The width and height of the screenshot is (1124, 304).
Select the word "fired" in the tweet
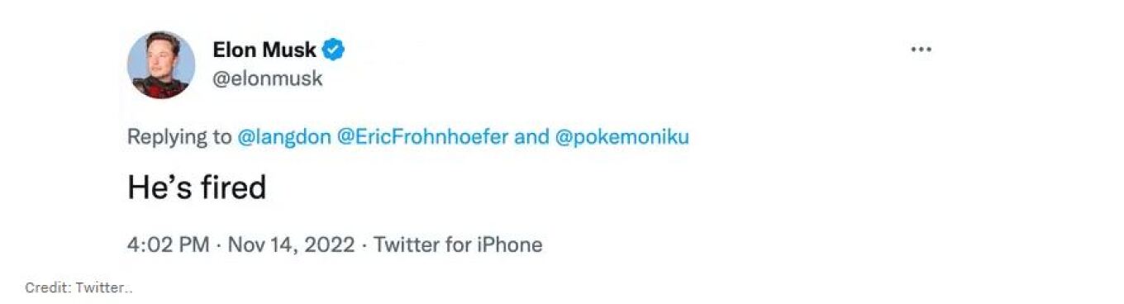click(x=233, y=188)
